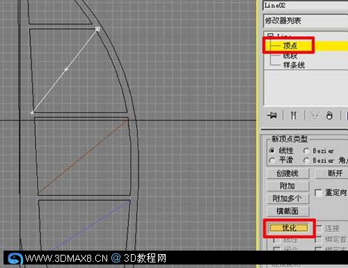Image resolution: width=348 pixels, height=268 pixels.
Task: Click the 优化 button
Action: (x=289, y=228)
